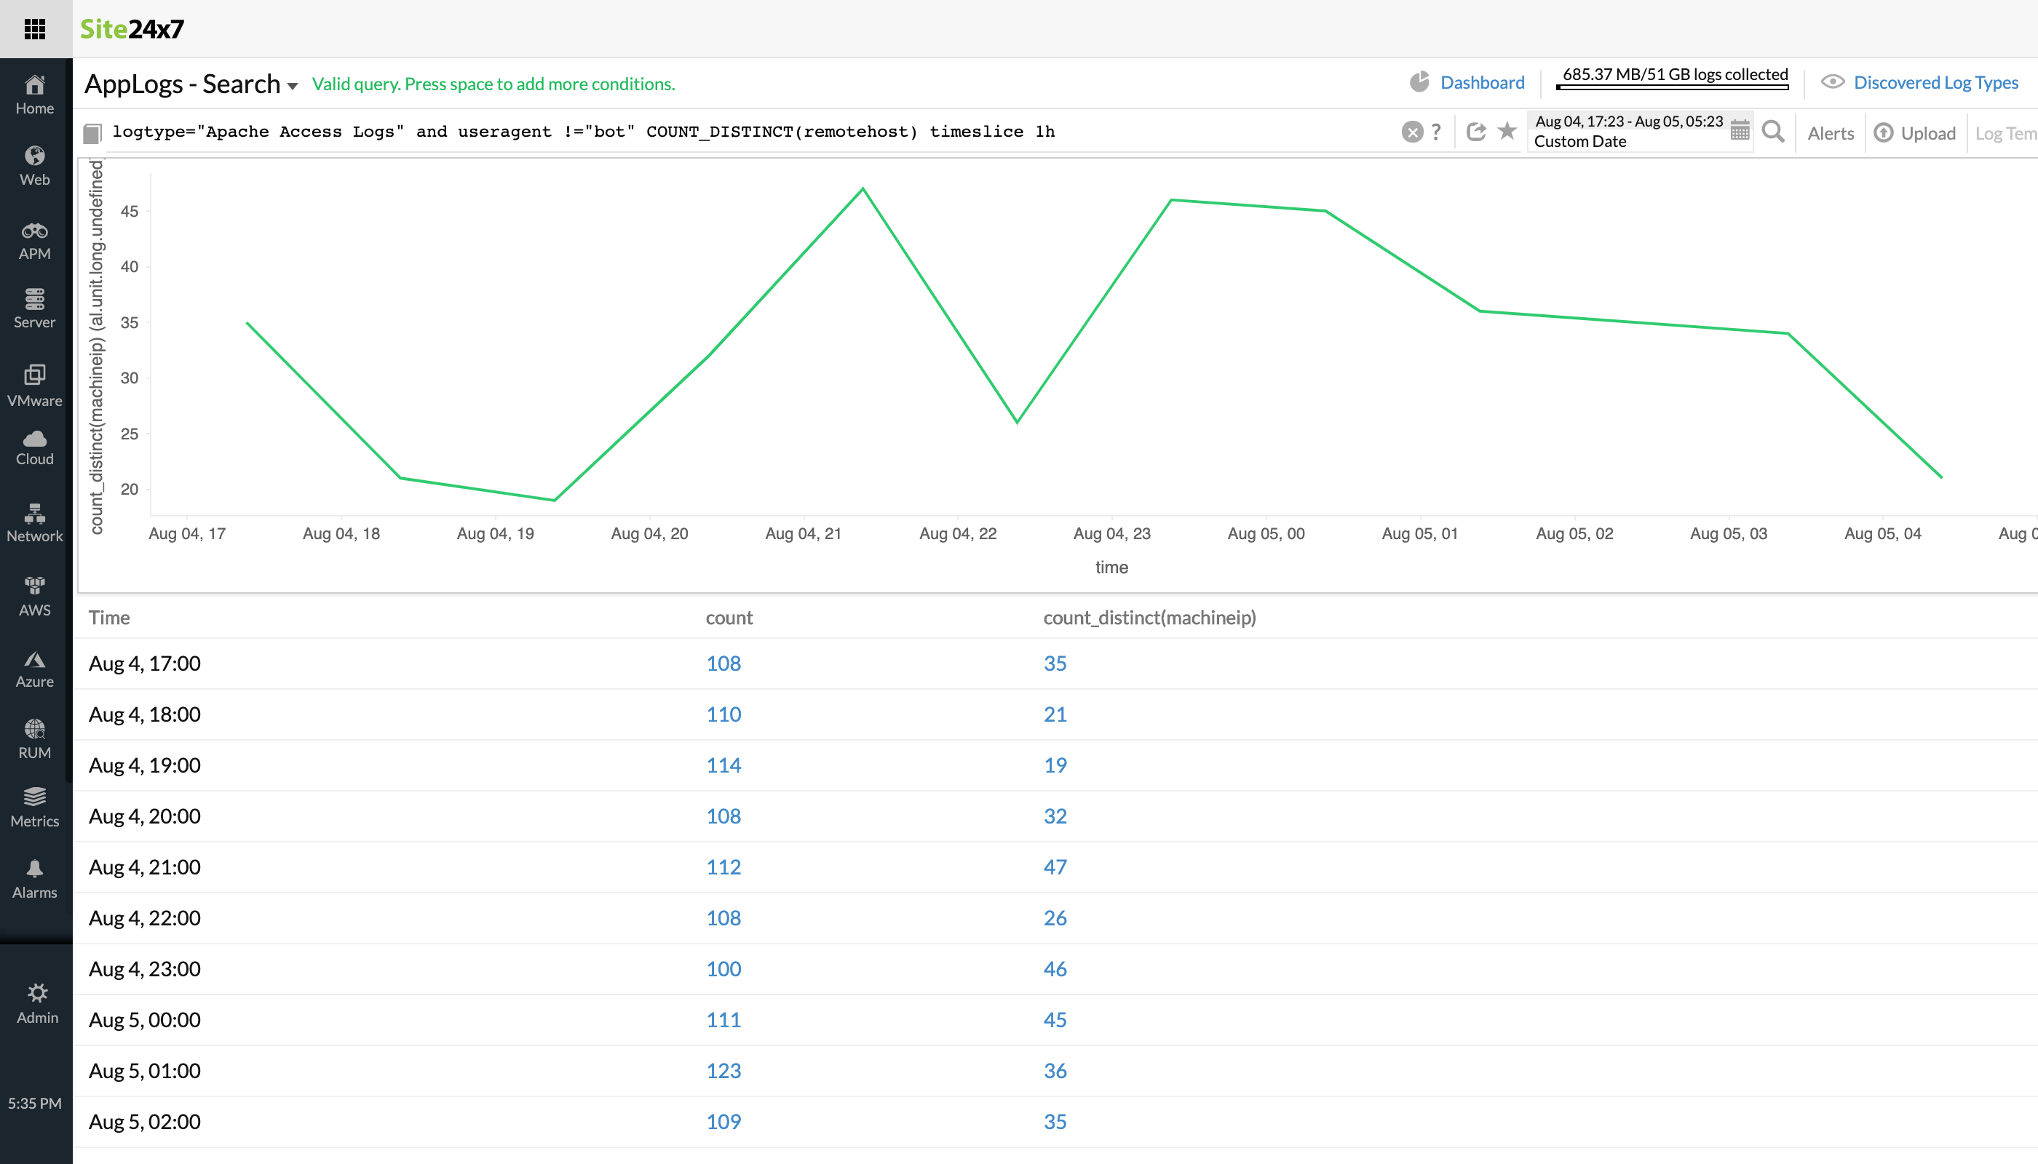Open Alarms in the sidebar menu
The image size is (2038, 1164).
tap(34, 879)
